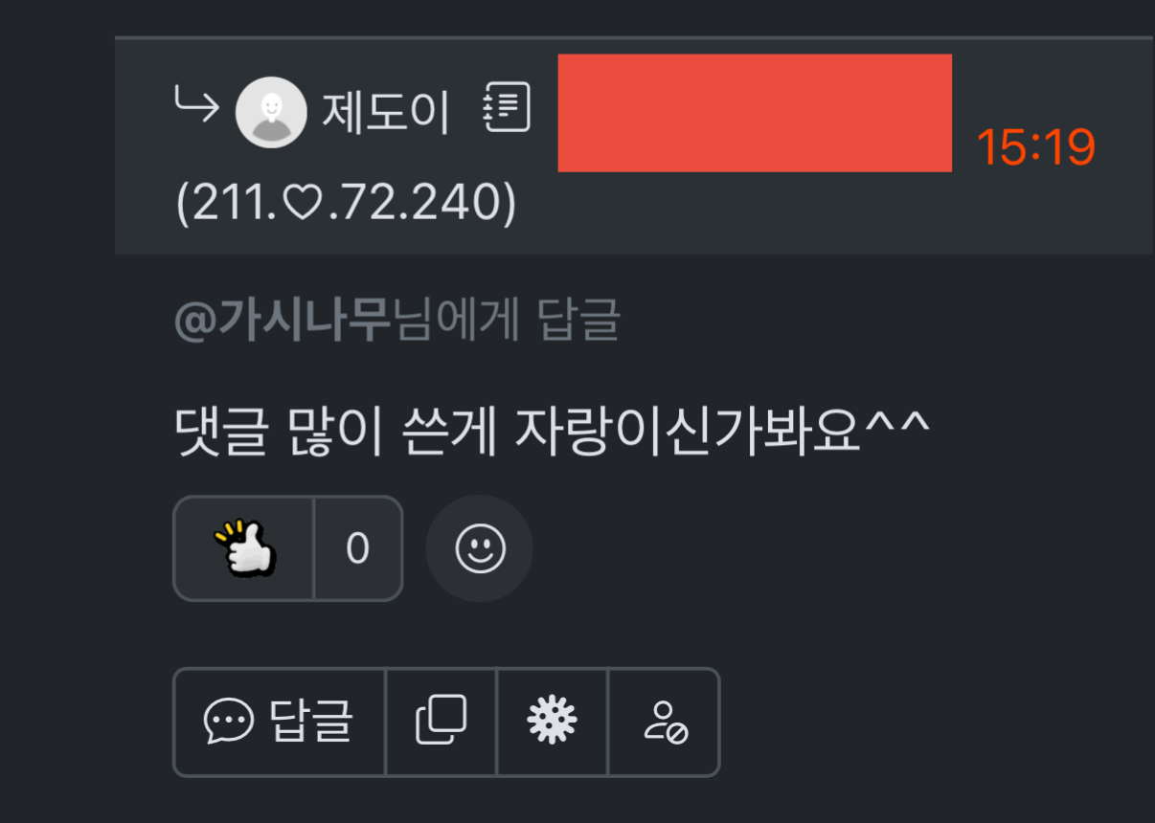Click the reply arrow indicator icon

[x=196, y=101]
